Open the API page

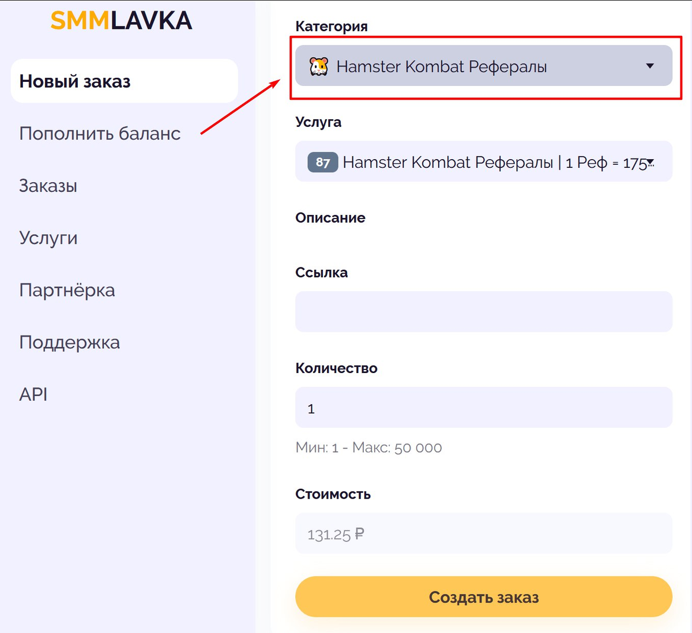coord(33,394)
